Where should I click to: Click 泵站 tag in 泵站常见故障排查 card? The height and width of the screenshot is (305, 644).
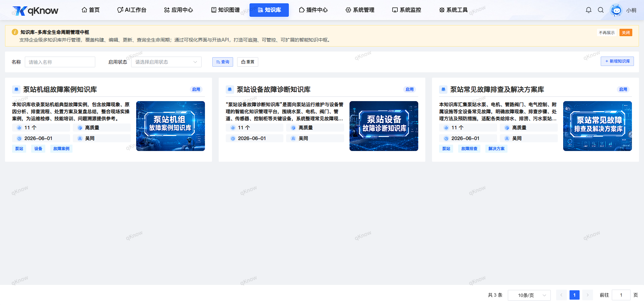click(x=446, y=149)
